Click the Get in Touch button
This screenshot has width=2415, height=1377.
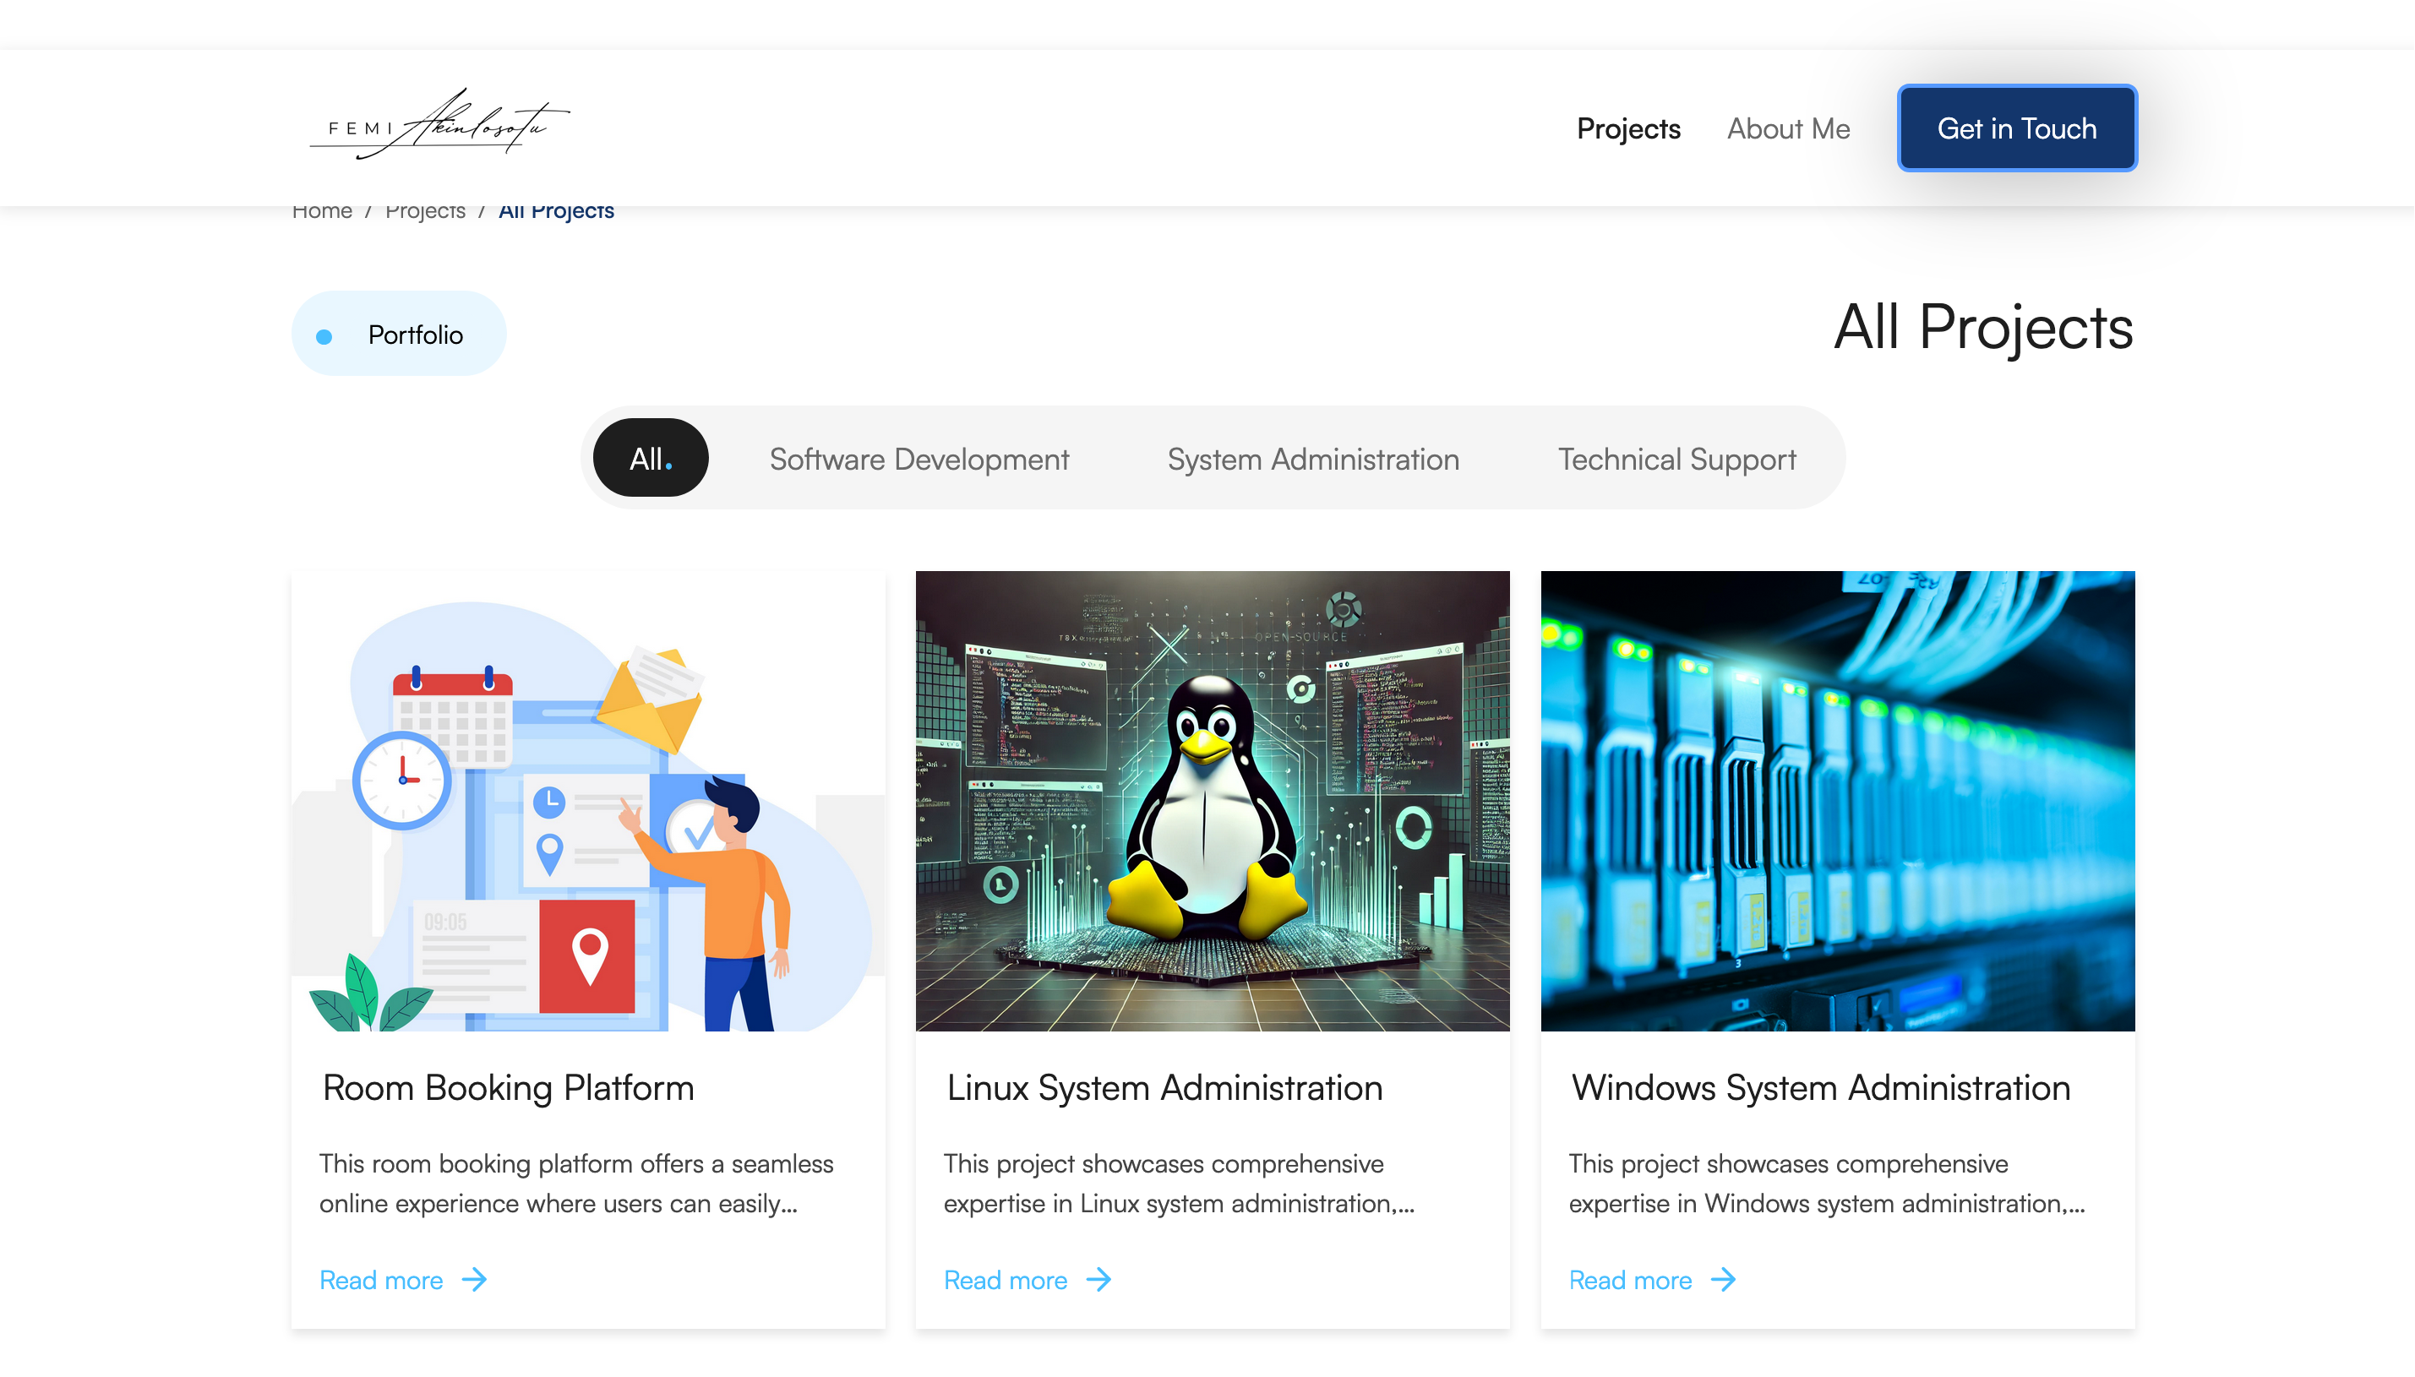tap(2016, 128)
